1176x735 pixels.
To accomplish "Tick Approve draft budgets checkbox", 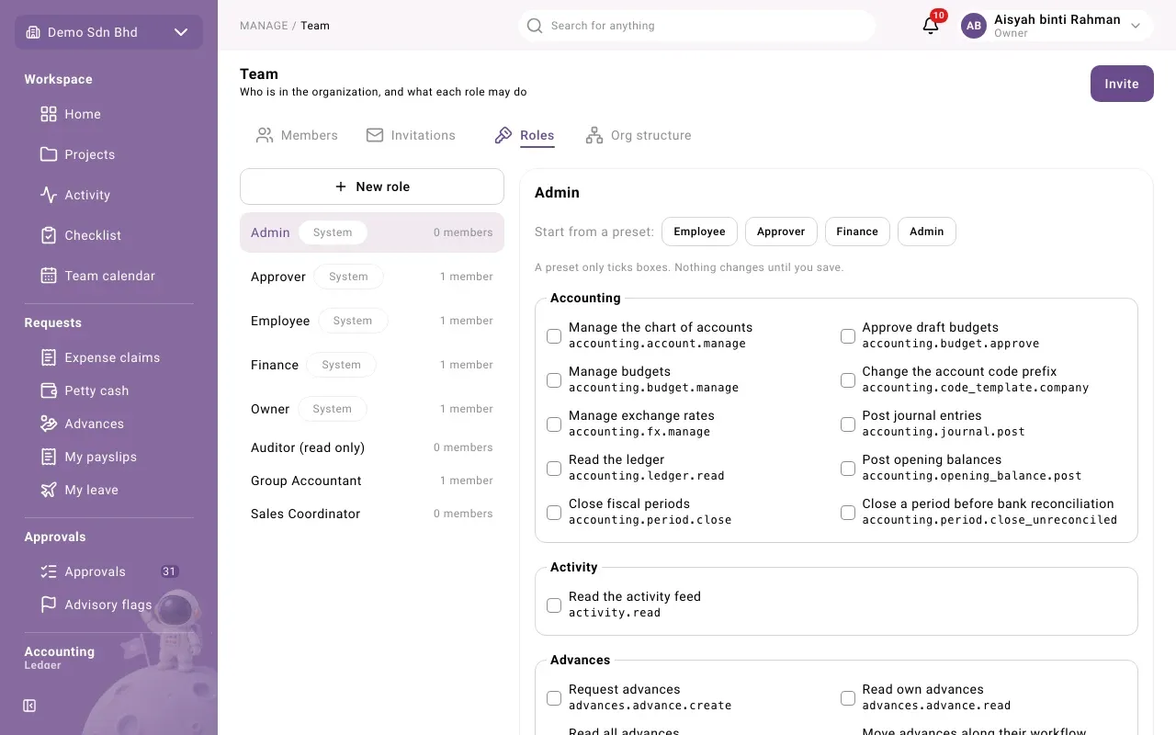I will [848, 336].
